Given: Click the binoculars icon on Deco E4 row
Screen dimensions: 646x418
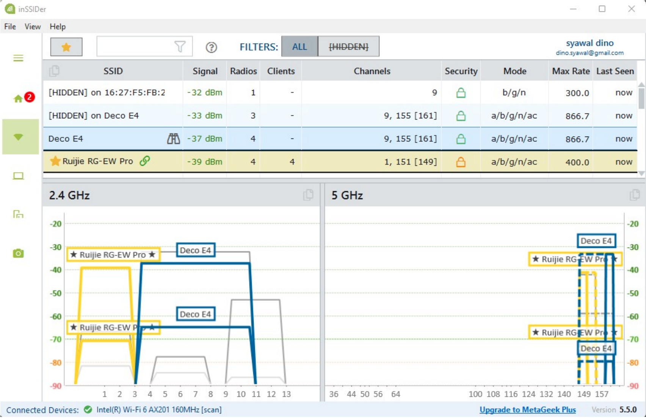Looking at the screenshot, I should (173, 139).
